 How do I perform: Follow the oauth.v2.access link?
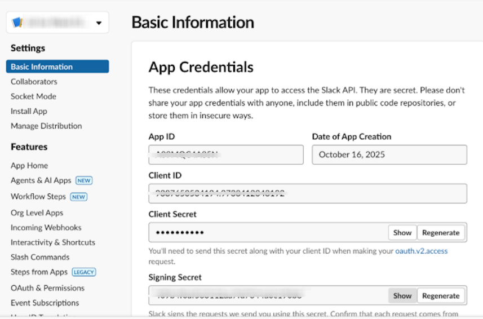421,251
